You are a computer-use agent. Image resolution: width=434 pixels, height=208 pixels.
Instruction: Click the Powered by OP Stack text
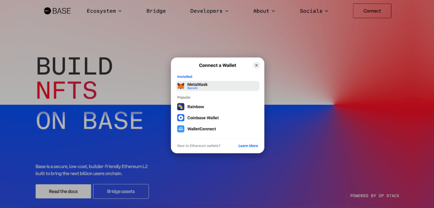375,196
